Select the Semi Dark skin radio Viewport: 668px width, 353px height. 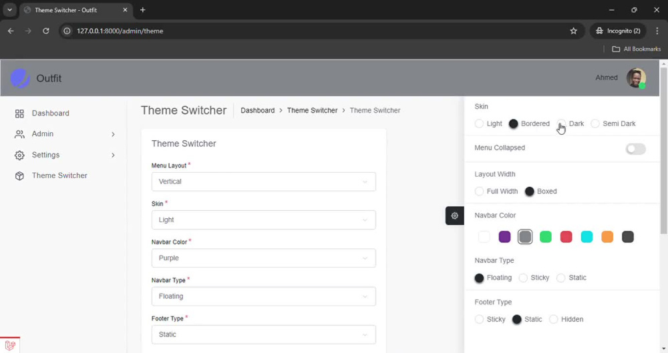click(595, 123)
